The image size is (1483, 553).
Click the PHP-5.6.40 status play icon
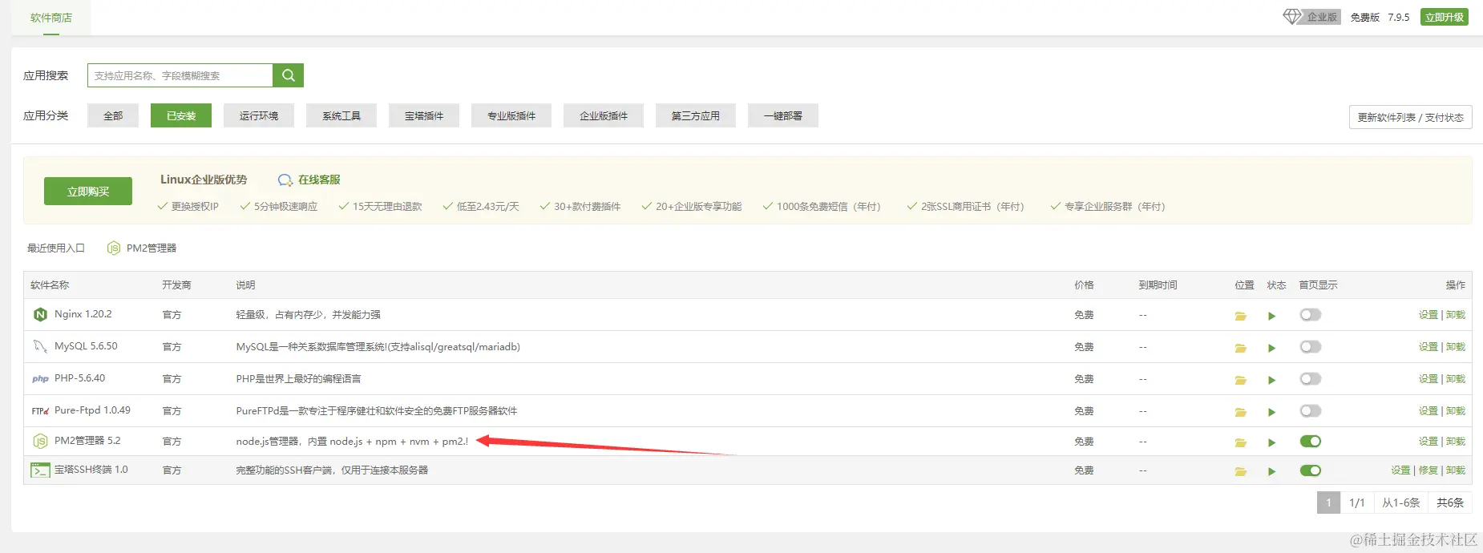click(x=1271, y=380)
